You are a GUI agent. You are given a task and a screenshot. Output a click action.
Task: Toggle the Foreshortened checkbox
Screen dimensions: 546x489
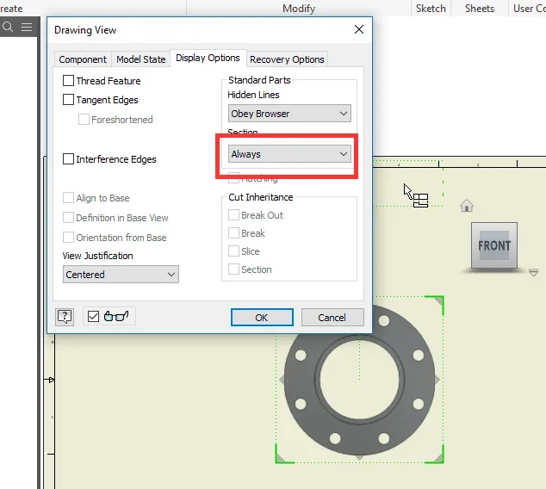tap(84, 120)
